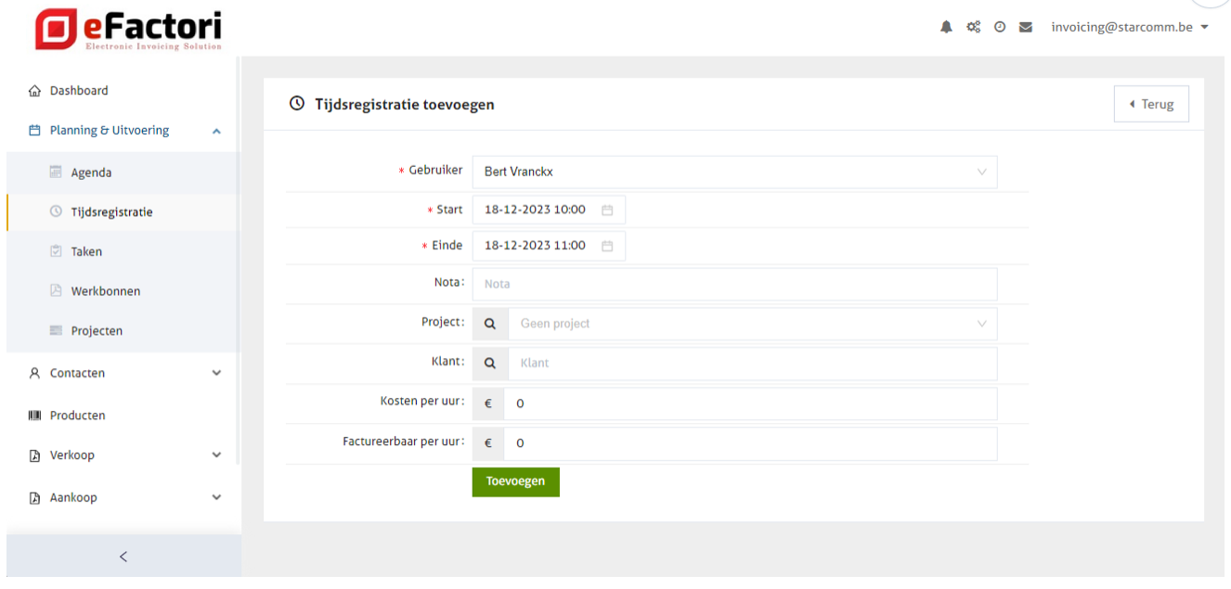The image size is (1231, 589).
Task: Open the envelope messages icon
Action: pyautogui.click(x=1026, y=28)
